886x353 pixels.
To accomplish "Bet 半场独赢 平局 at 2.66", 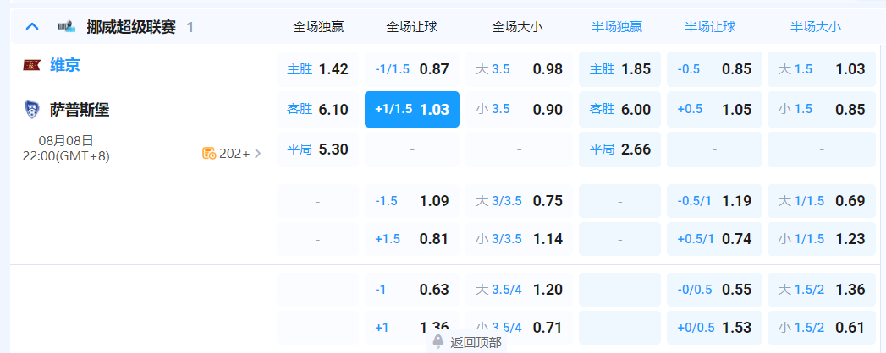I will pos(619,149).
